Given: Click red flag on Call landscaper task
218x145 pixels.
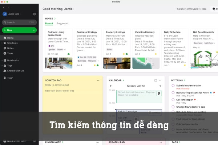Looking at the screenshot, I should pyautogui.click(x=195, y=100).
